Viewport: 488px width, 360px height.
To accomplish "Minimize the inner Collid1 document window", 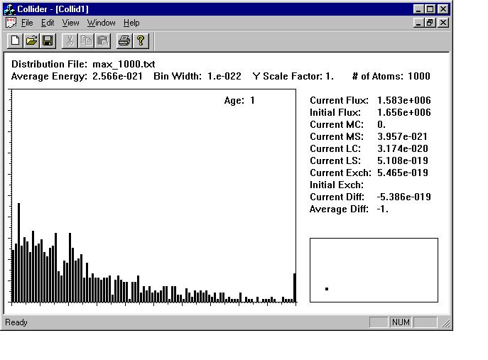I will [x=419, y=23].
